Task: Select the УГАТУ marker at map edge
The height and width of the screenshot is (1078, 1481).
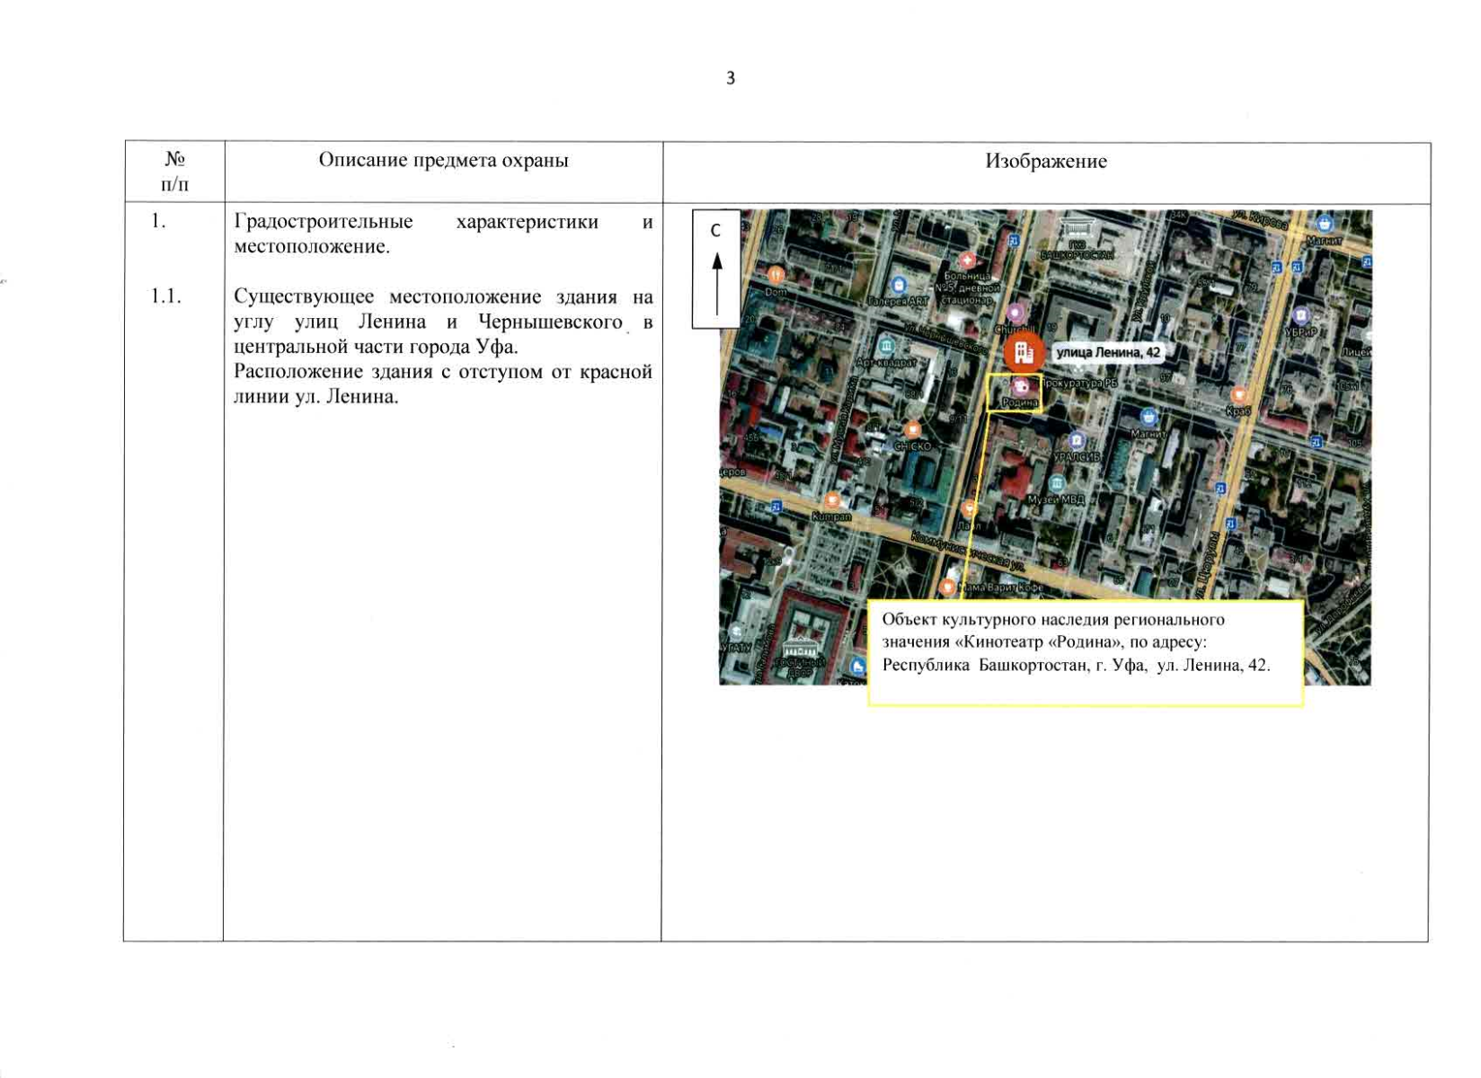Action: [738, 632]
